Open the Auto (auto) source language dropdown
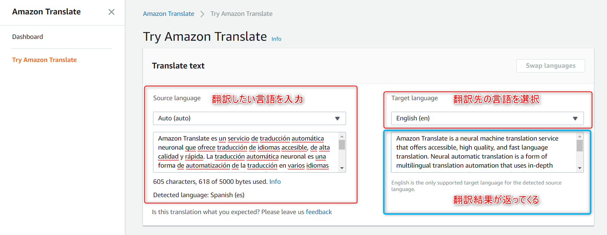This screenshot has height=235, width=607. [x=249, y=118]
